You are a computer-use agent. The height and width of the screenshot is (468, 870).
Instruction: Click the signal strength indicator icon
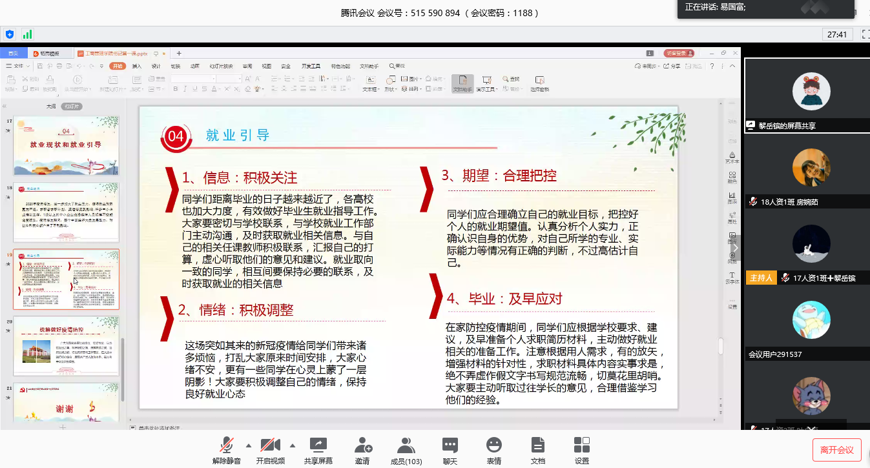(27, 34)
